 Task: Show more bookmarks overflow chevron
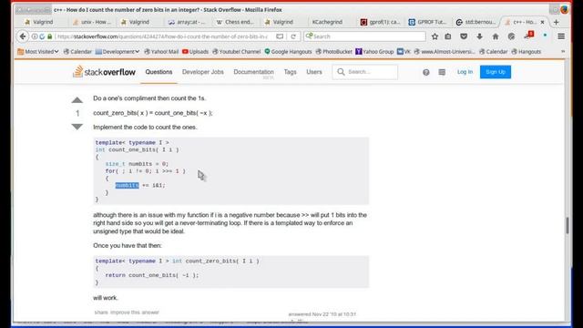563,52
